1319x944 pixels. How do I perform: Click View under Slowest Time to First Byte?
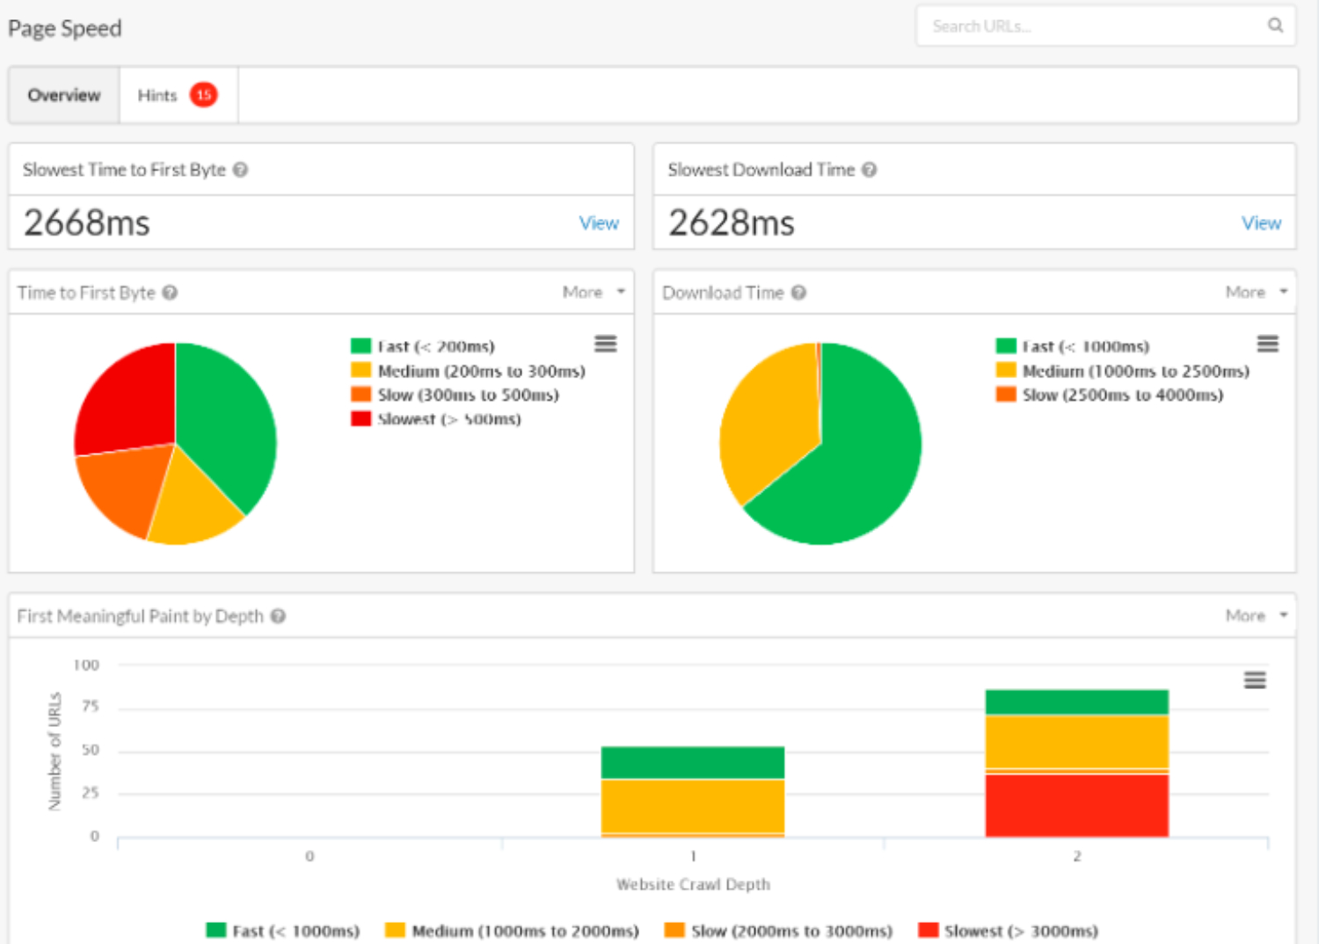(599, 223)
